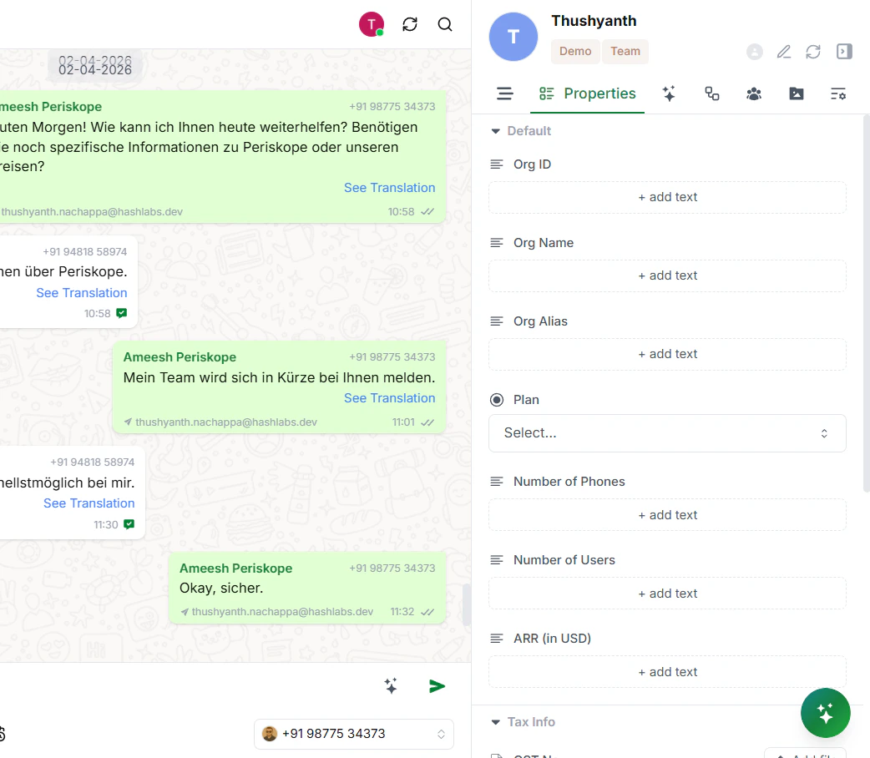The image size is (870, 758).
Task: Click the Org Name text-field icon
Action: tap(497, 242)
